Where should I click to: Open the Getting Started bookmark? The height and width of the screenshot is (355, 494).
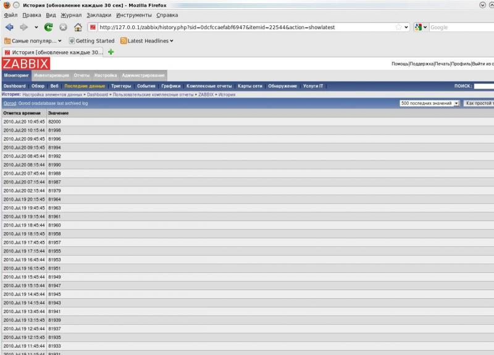(x=91, y=41)
